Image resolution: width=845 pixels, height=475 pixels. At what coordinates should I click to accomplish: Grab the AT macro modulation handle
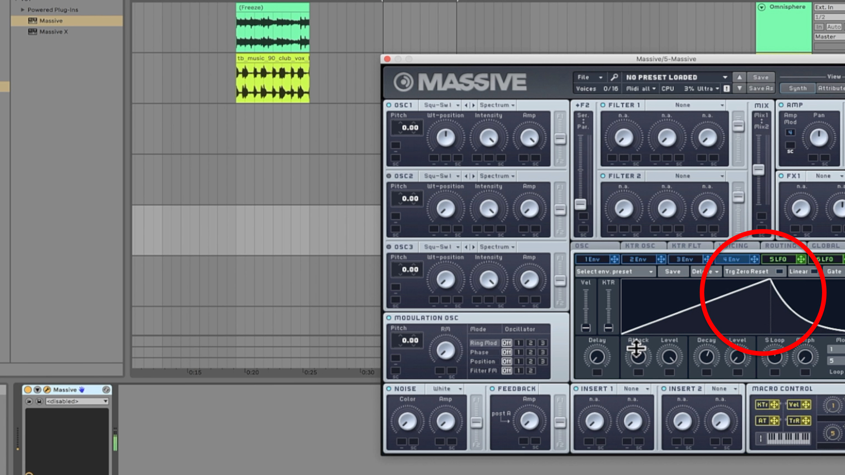pyautogui.click(x=774, y=421)
